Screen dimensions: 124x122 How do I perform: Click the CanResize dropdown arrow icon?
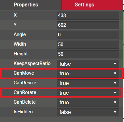tap(115, 83)
